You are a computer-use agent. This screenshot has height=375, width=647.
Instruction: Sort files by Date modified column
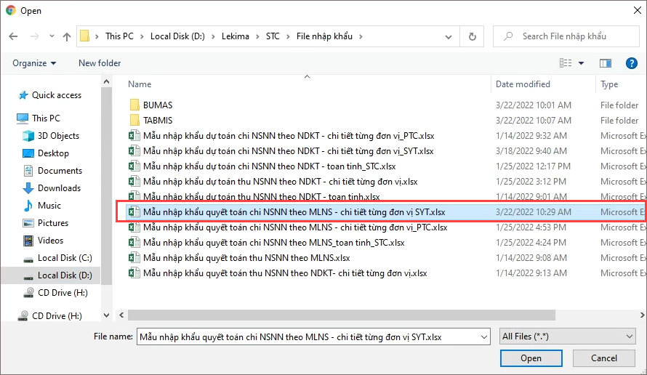coord(523,84)
